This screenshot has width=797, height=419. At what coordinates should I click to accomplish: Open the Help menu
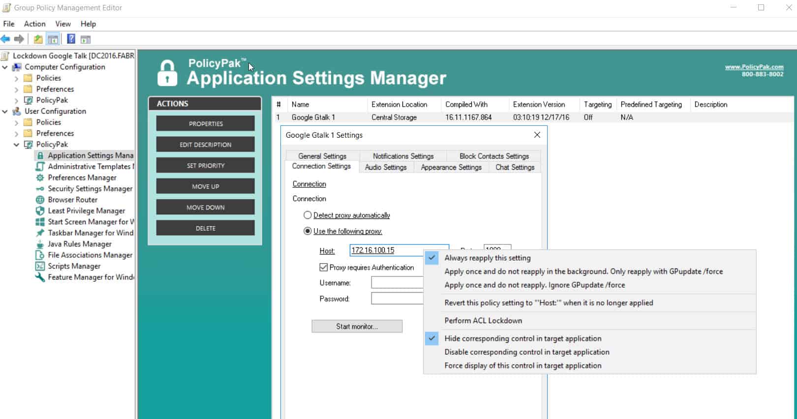tap(89, 24)
